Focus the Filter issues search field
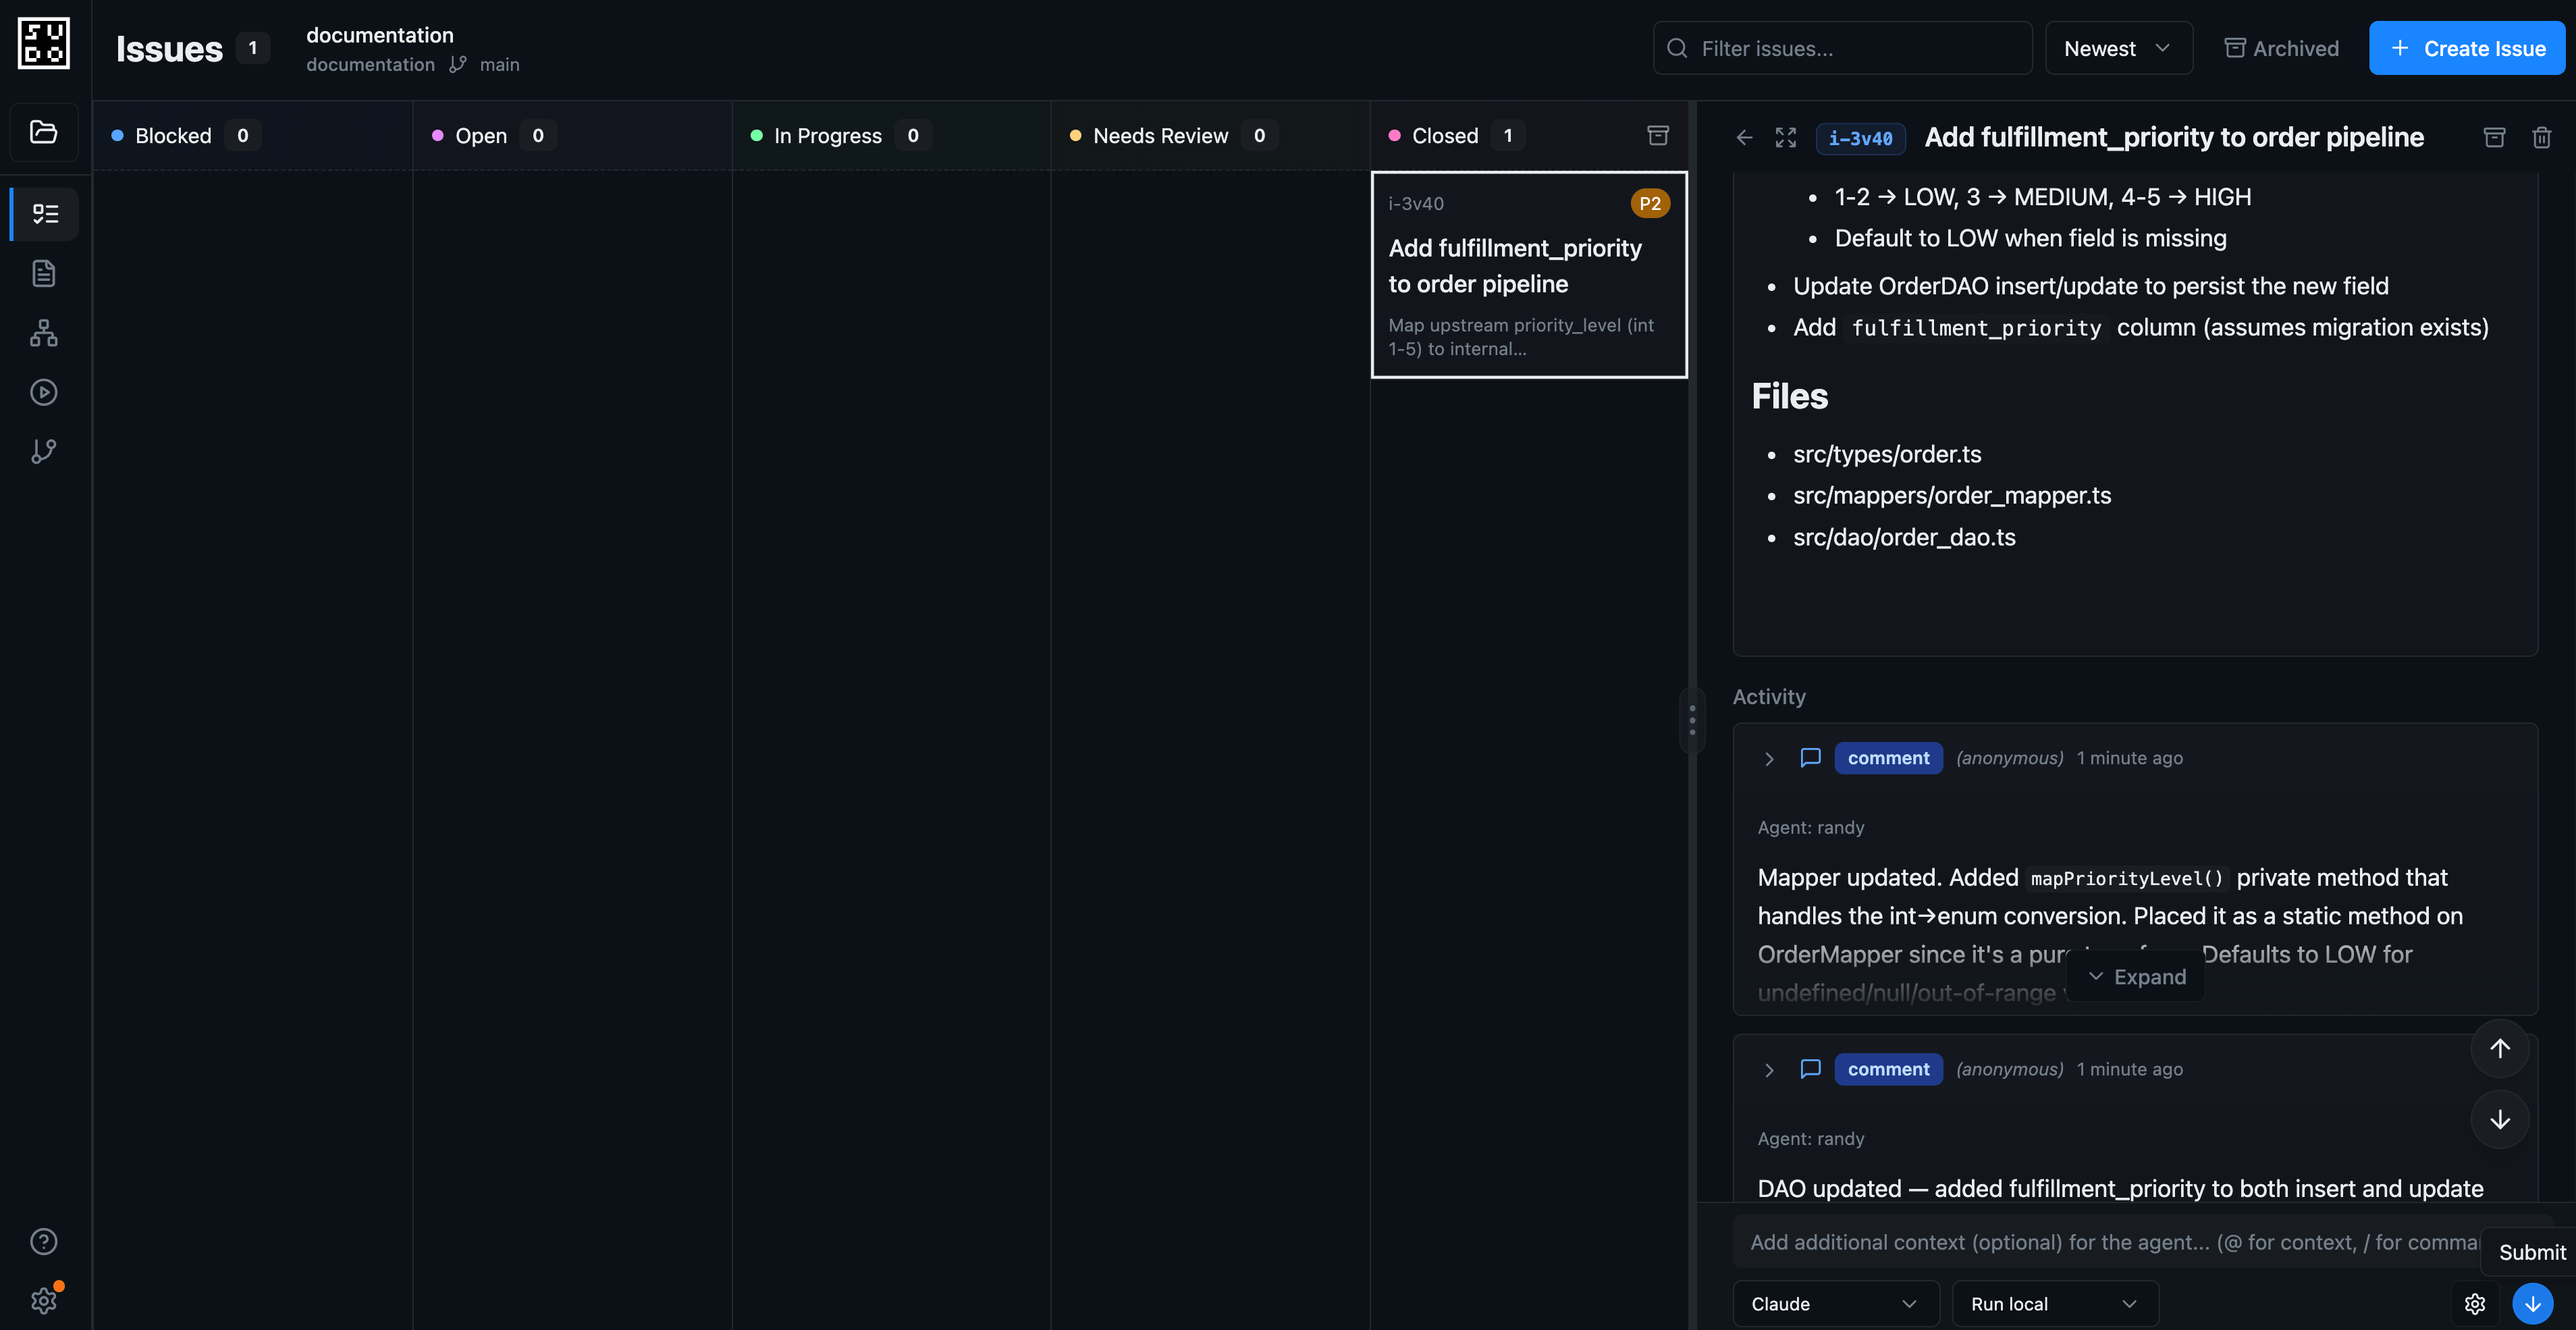 (x=1843, y=48)
